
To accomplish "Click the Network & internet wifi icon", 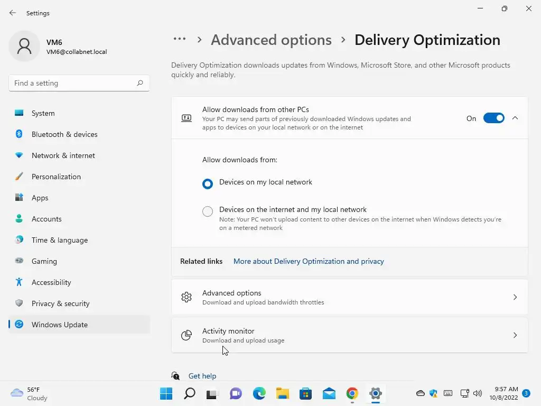I will [19, 155].
